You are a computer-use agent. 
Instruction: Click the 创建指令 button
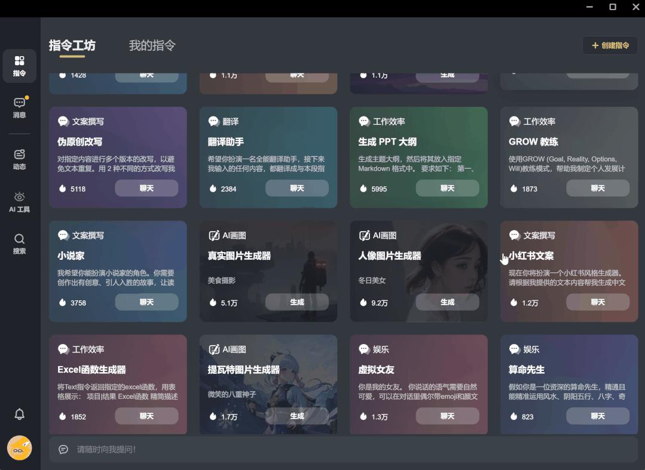coord(611,45)
